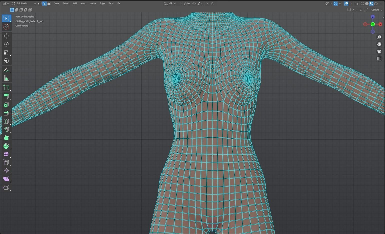Open the Options dropdown
385x234 pixels.
(377, 10)
